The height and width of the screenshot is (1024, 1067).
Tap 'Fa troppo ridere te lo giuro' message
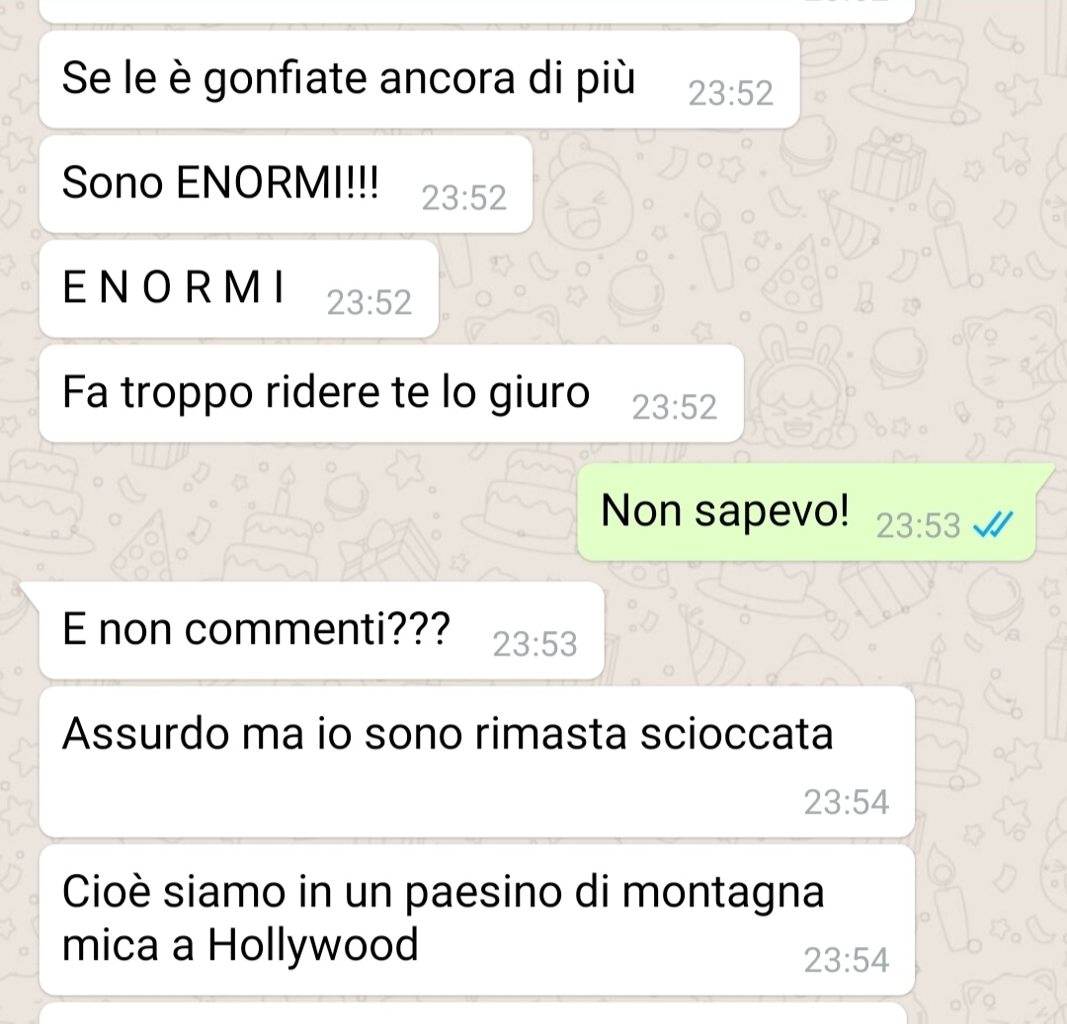(391, 394)
